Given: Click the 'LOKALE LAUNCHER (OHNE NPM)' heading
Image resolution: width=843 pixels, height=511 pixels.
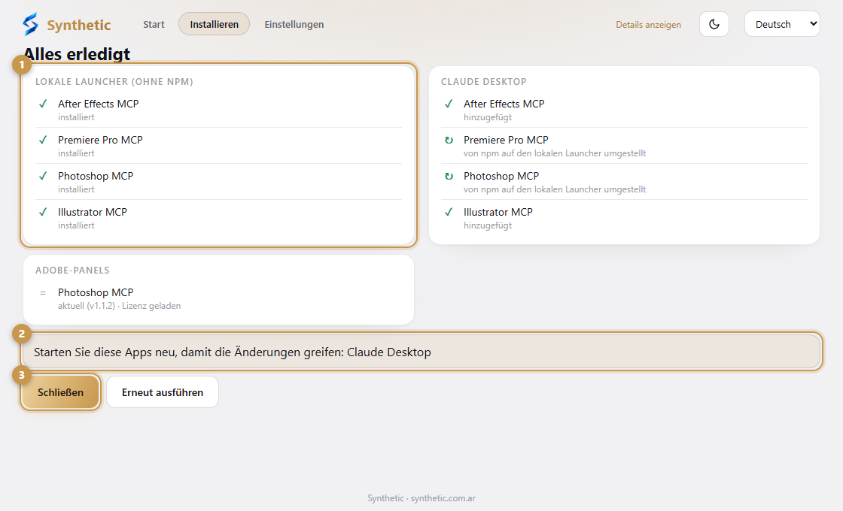Looking at the screenshot, I should coord(114,82).
